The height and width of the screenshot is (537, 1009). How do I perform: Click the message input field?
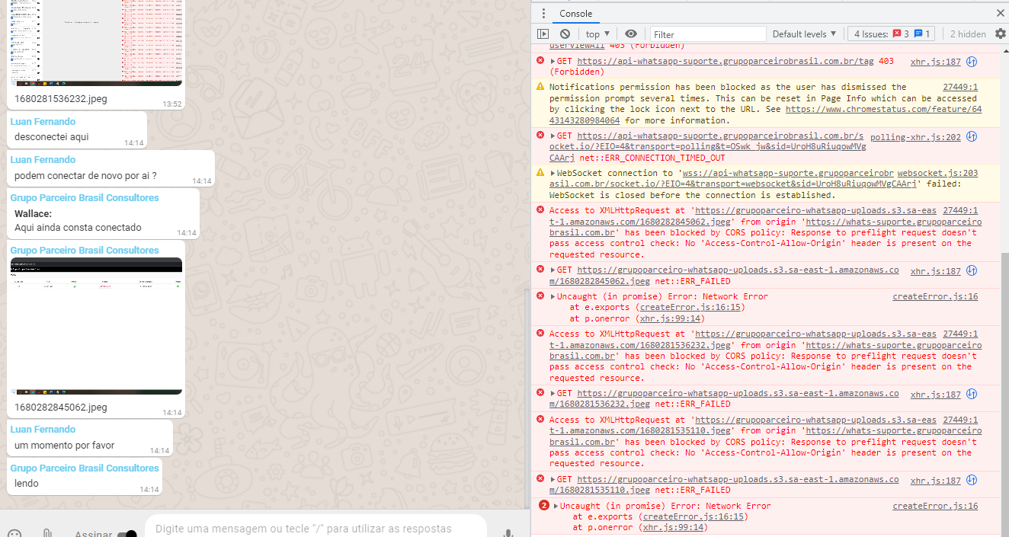tap(305, 529)
